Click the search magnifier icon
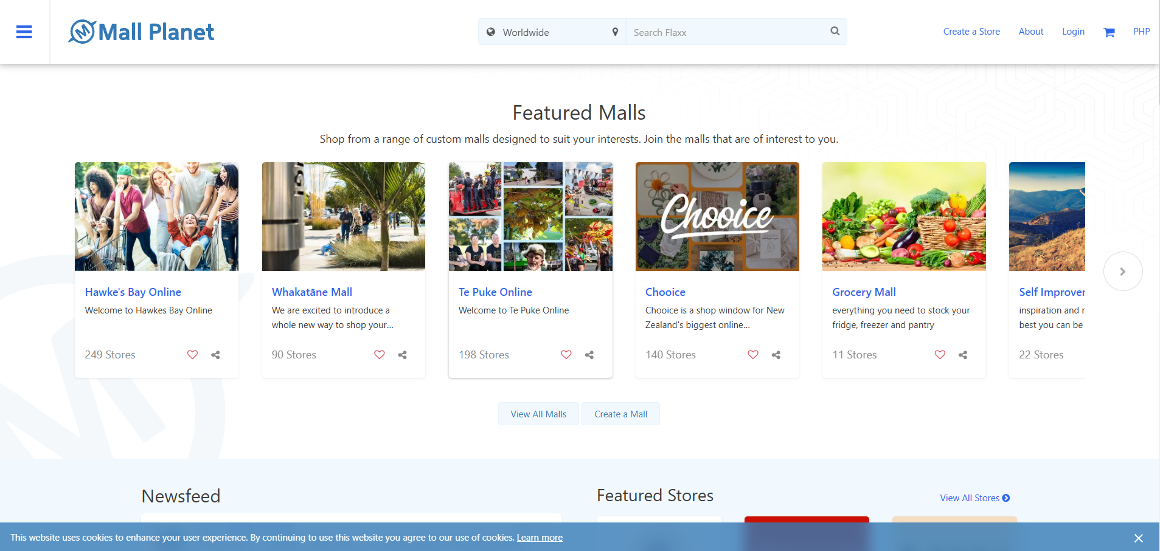This screenshot has height=551, width=1160. (x=835, y=31)
